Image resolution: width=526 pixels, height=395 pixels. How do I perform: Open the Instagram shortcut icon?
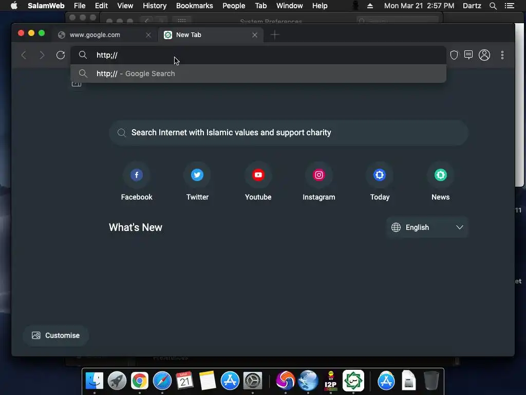point(318,175)
